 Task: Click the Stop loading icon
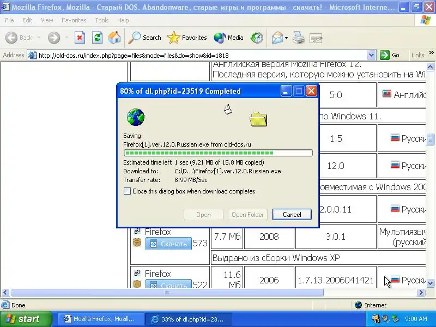tap(80, 38)
